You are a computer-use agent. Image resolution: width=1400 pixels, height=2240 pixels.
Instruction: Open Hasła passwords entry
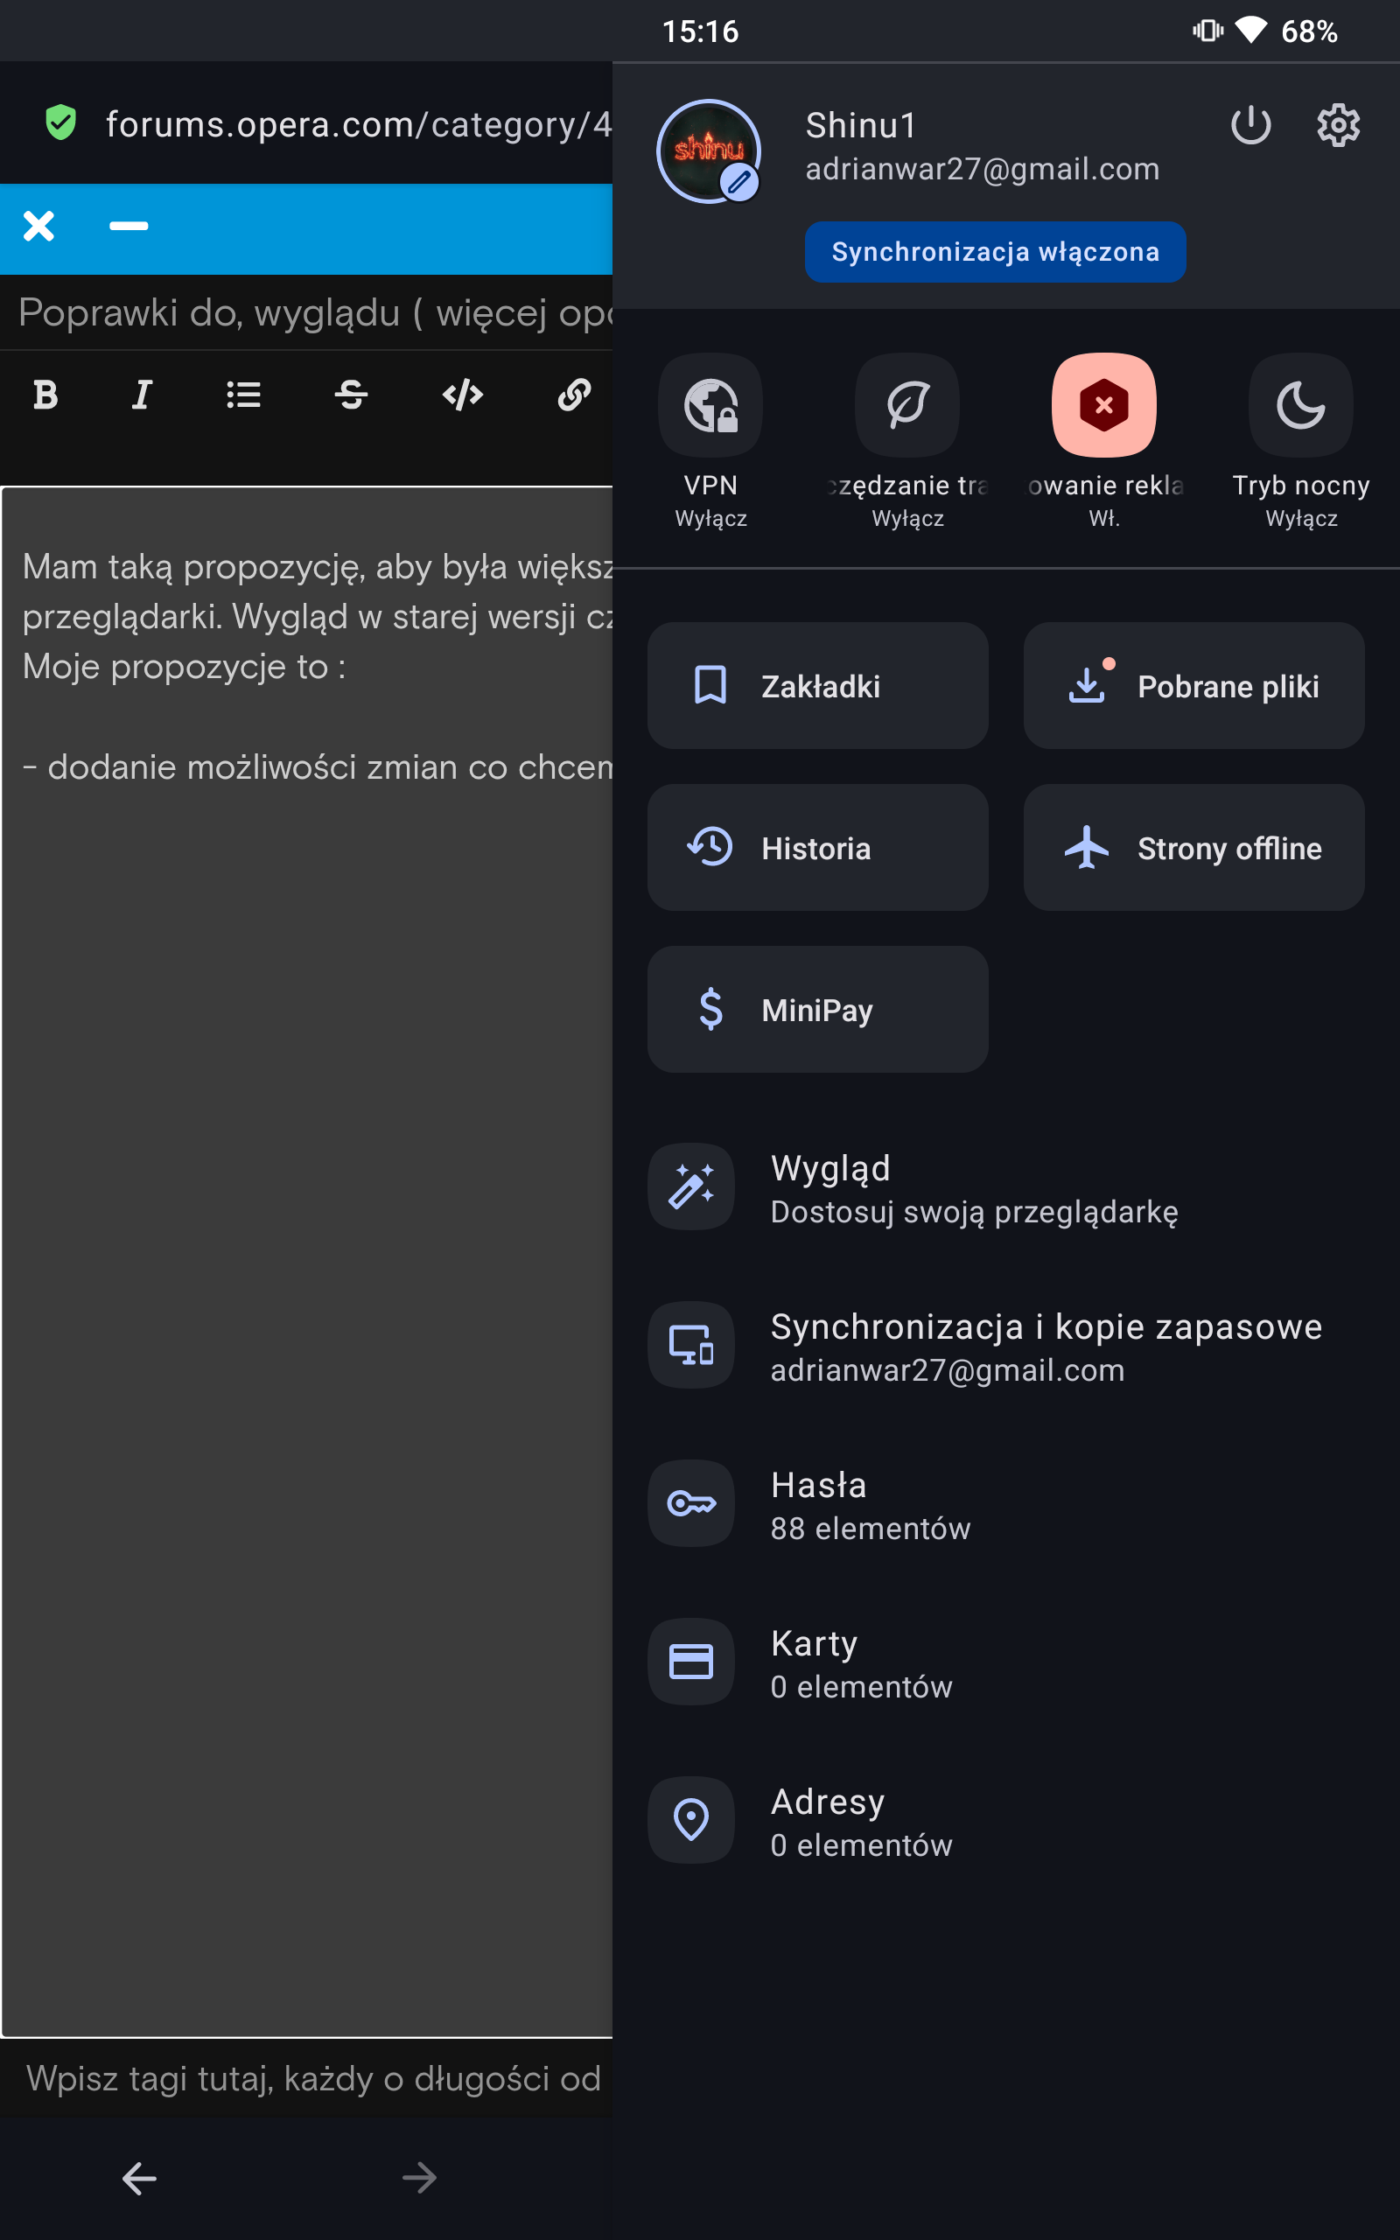coord(1006,1504)
